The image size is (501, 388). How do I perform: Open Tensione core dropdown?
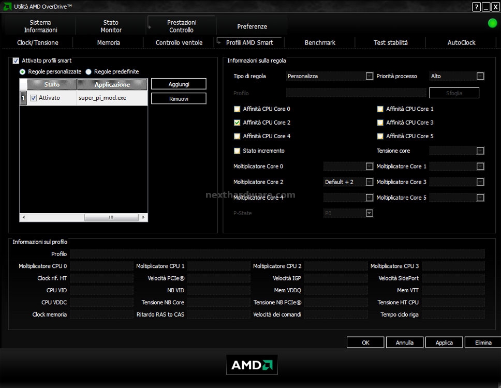(x=480, y=151)
